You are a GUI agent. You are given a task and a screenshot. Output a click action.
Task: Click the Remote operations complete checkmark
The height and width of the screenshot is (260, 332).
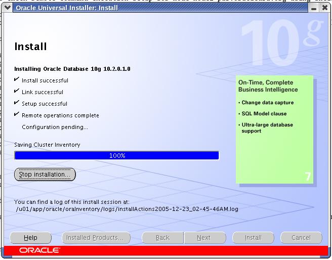point(17,114)
